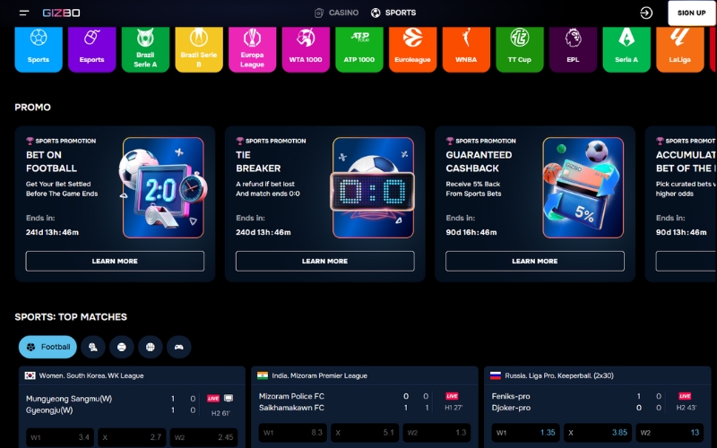Click the PROMO section heading
The image size is (717, 448).
32,108
